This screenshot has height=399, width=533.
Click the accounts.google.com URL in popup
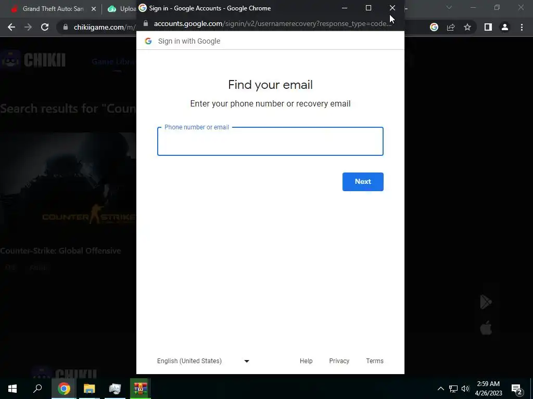[x=272, y=23]
